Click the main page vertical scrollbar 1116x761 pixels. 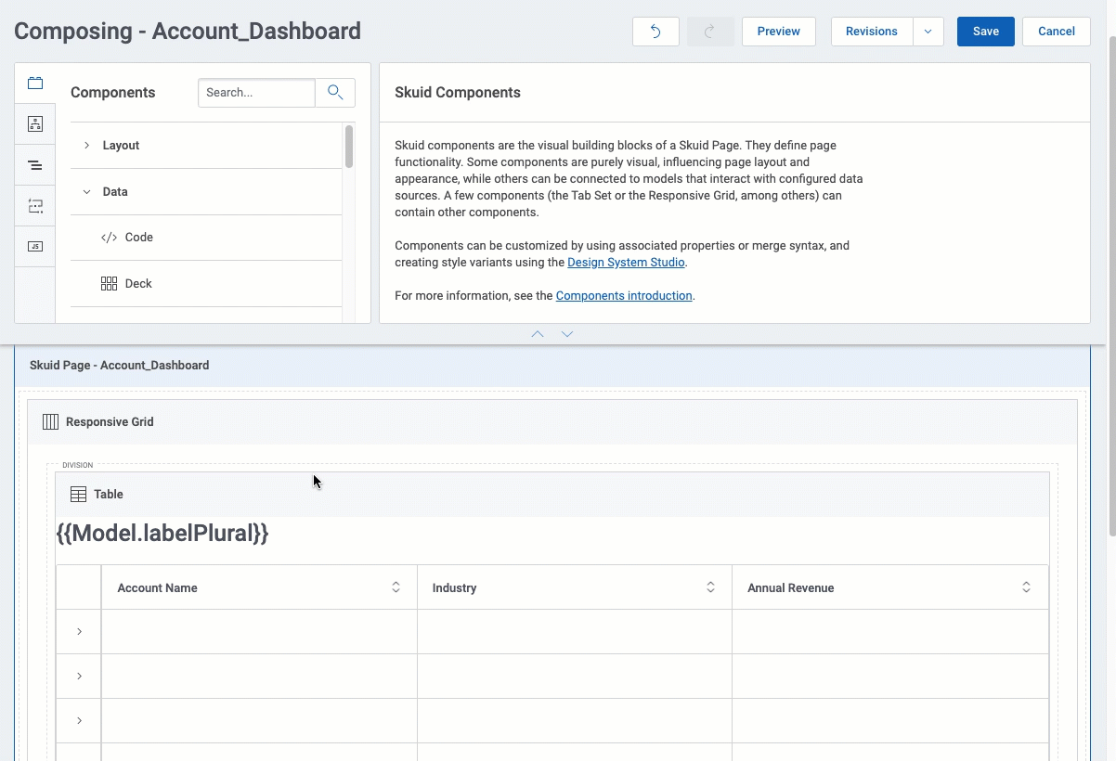[x=1112, y=286]
